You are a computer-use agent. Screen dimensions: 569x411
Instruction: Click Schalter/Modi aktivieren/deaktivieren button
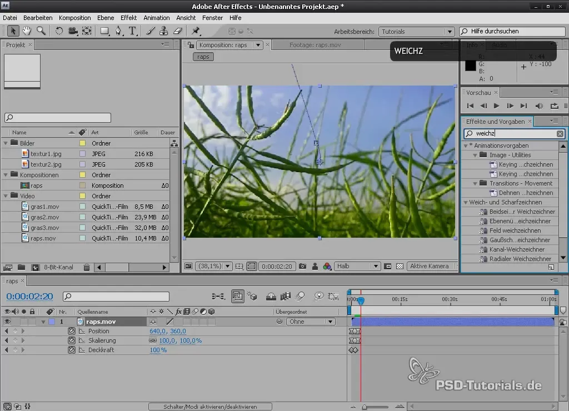tap(210, 407)
